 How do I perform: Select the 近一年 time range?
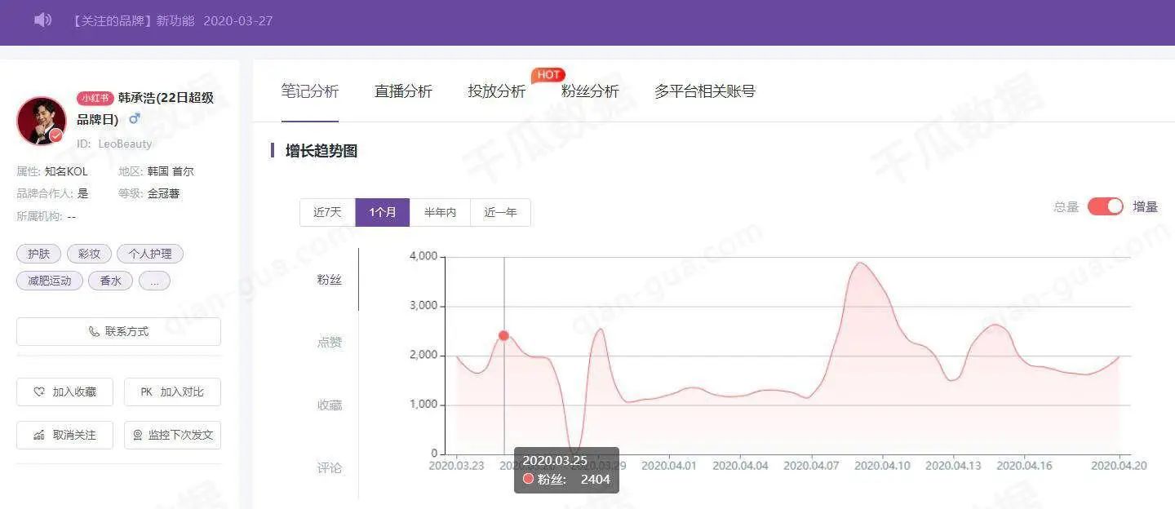[x=500, y=212]
